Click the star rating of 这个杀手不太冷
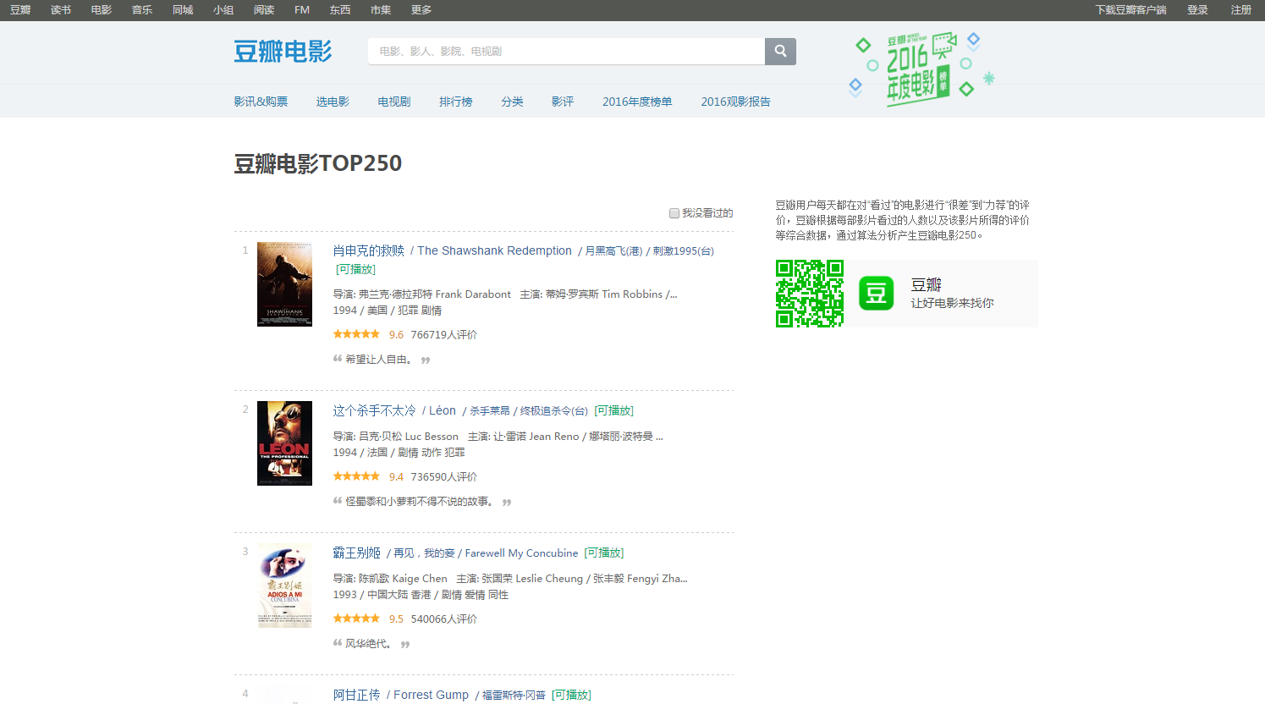Image resolution: width=1265 pixels, height=704 pixels. 356,476
